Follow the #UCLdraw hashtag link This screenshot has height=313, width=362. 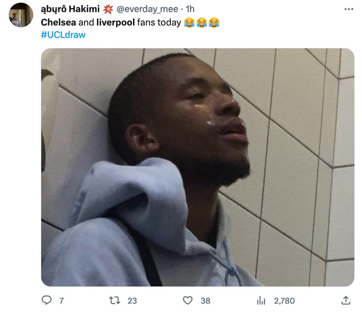coord(63,35)
